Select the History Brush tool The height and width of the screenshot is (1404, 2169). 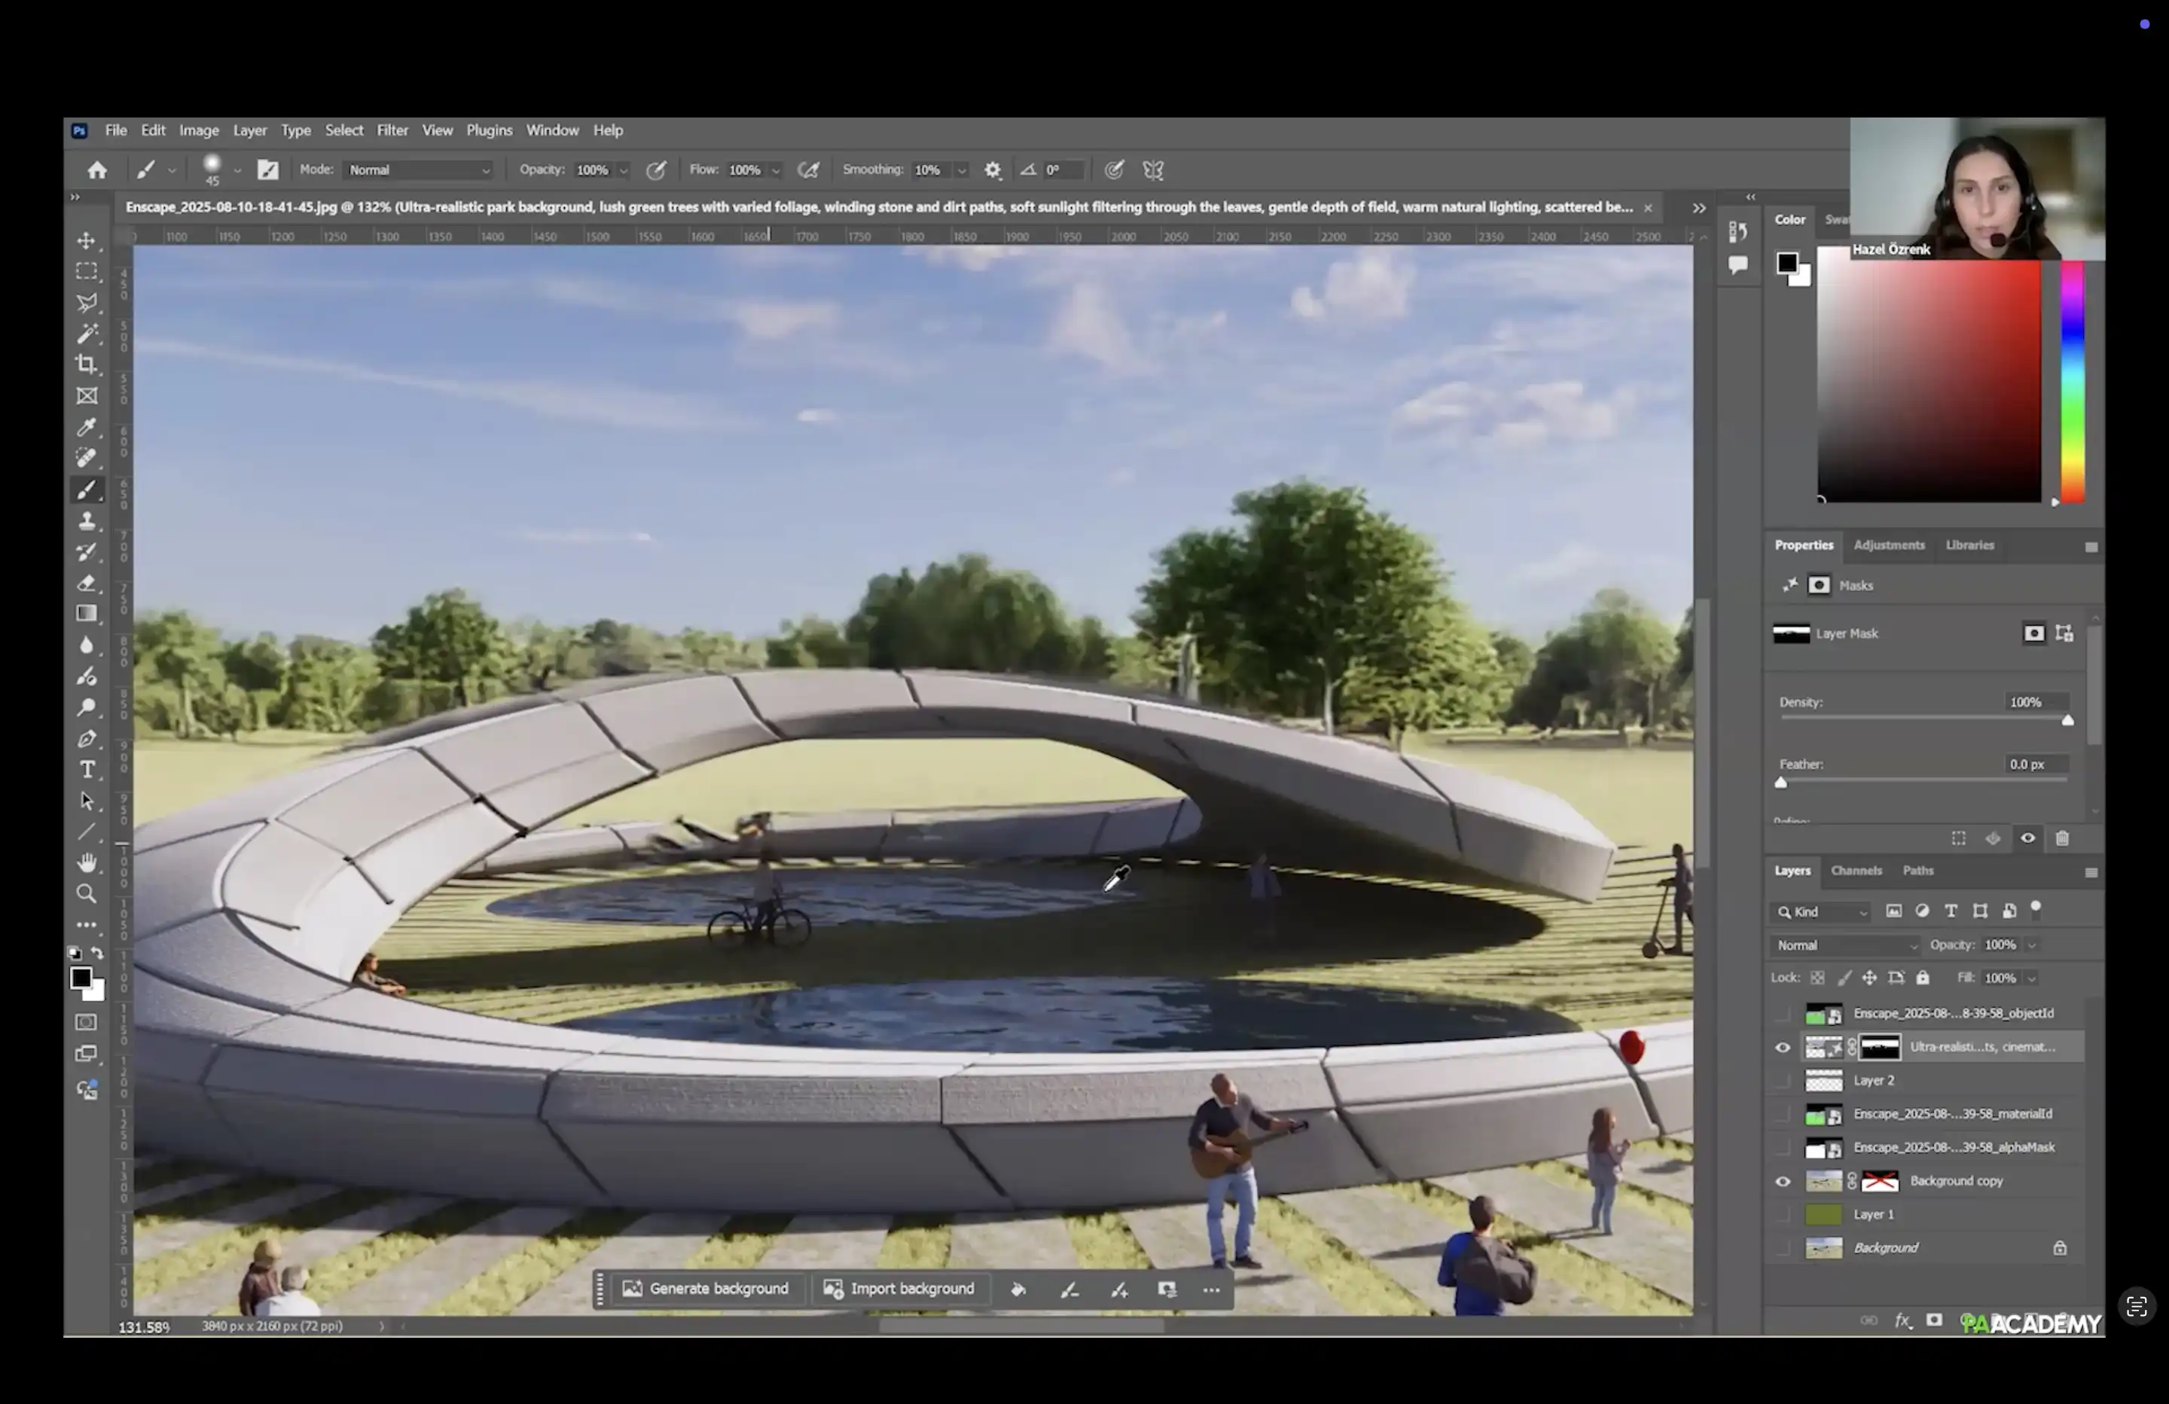pyautogui.click(x=87, y=552)
